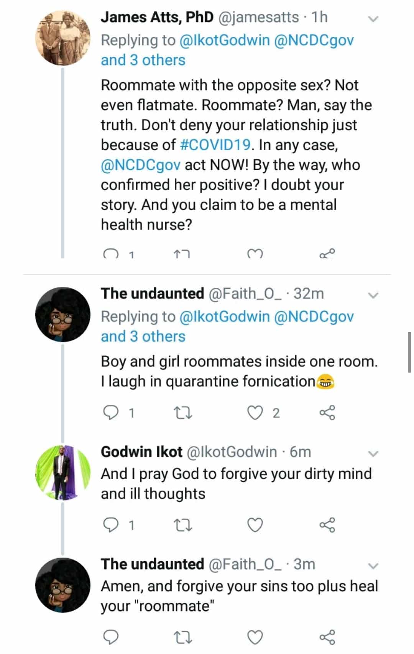Screen dimensions: 414x654
Task: Like The undaunted's 3m Amen reply
Action: (x=255, y=637)
